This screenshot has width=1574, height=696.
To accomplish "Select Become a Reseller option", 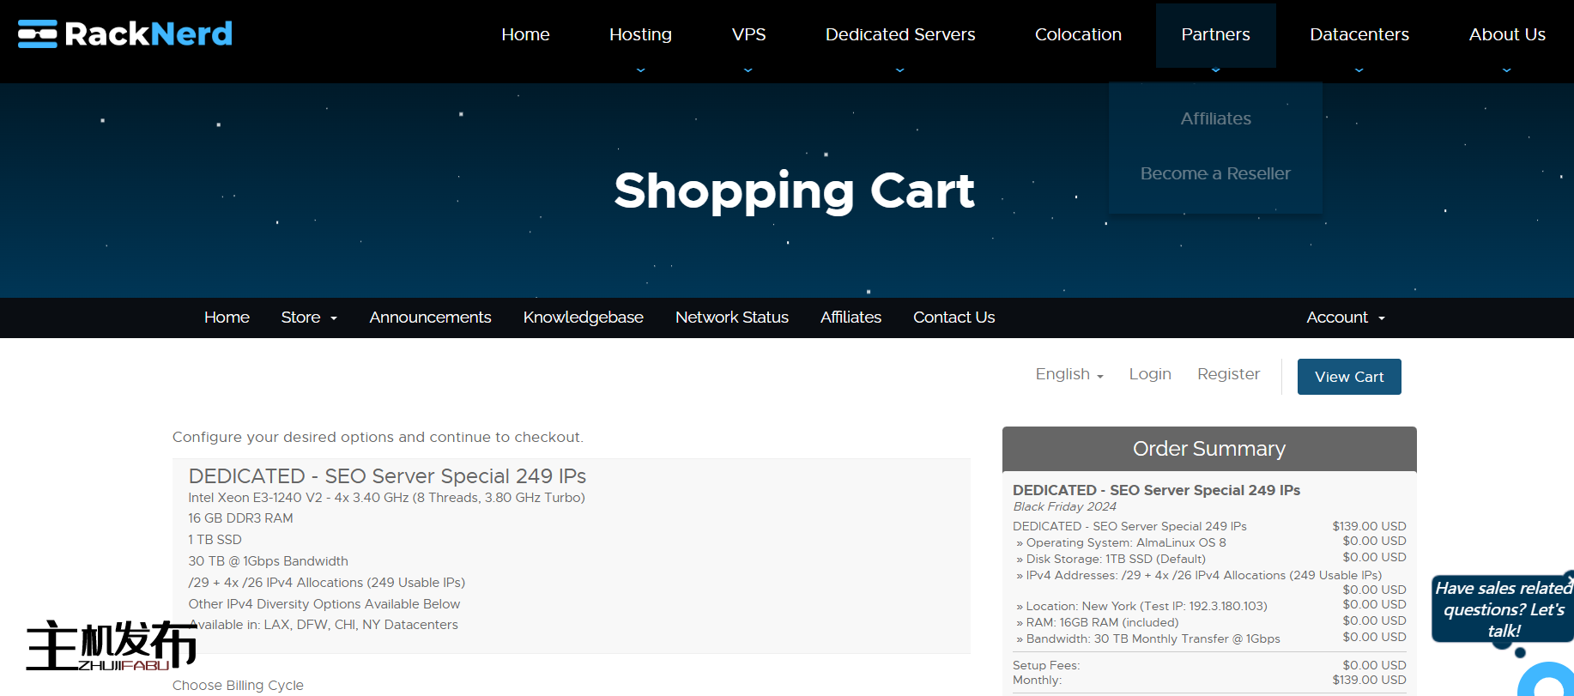I will [x=1215, y=173].
